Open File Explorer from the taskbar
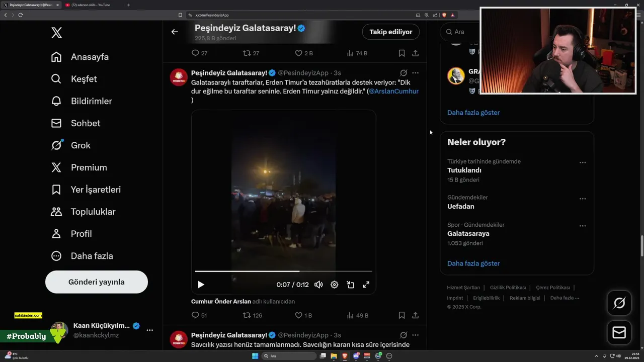 click(x=334, y=356)
